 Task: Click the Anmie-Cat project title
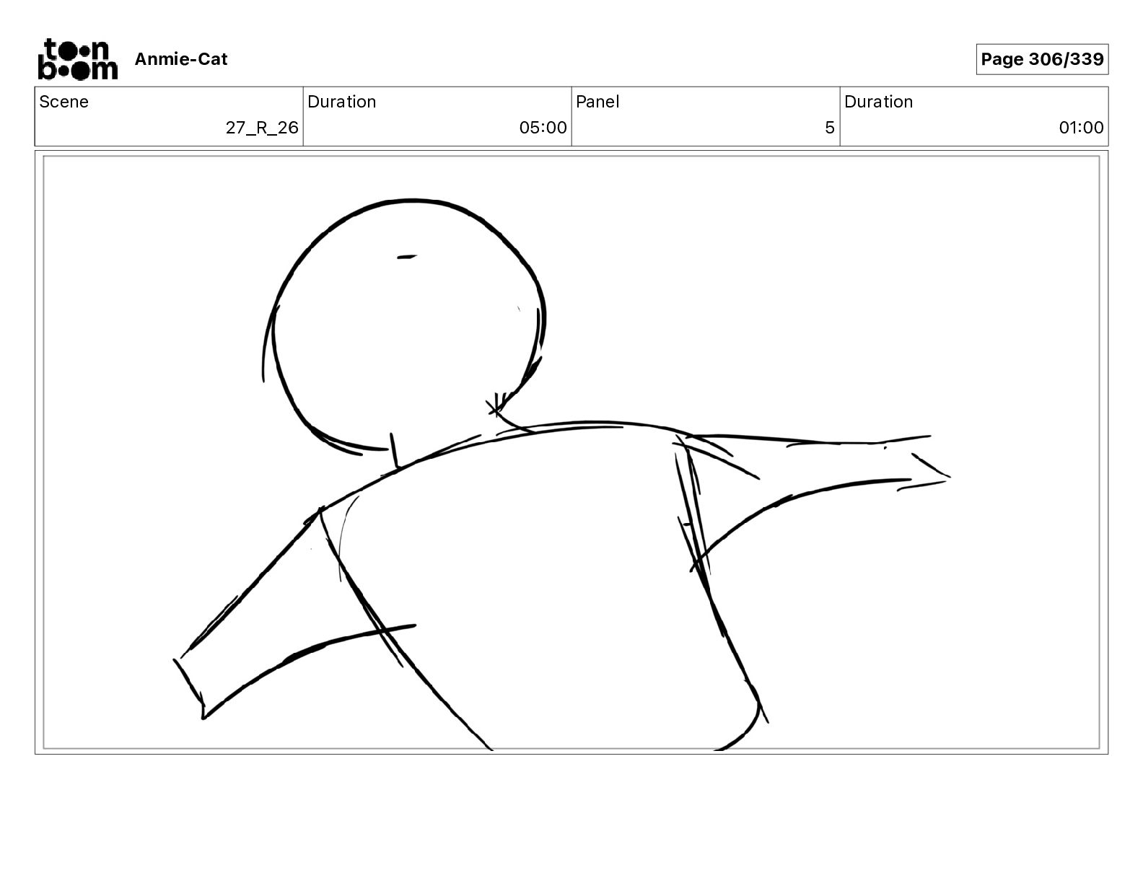coord(181,59)
